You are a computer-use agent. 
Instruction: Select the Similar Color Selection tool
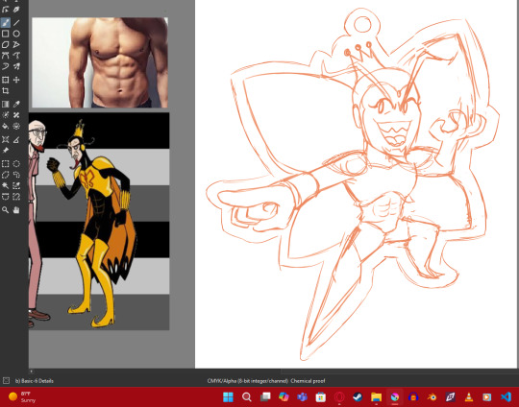click(16, 185)
